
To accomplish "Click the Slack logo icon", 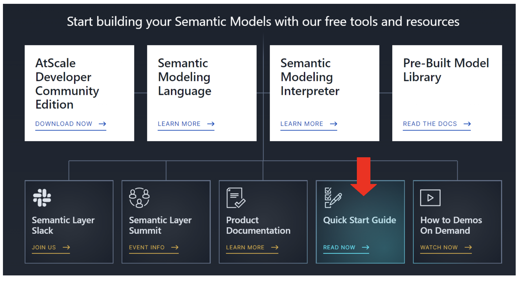I will pyautogui.click(x=42, y=198).
